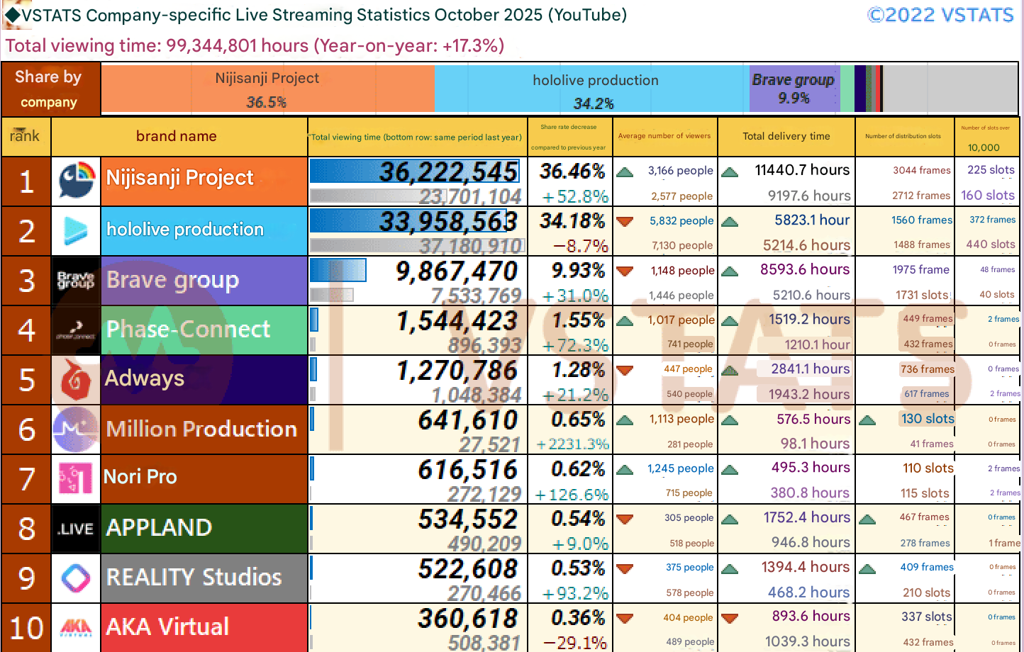Click the down arrow beside 305 people

click(x=625, y=519)
